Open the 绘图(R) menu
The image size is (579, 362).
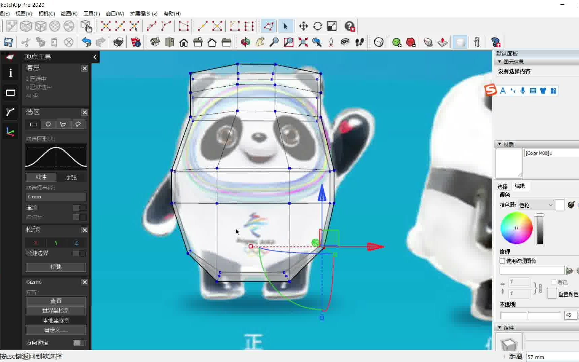pos(69,14)
